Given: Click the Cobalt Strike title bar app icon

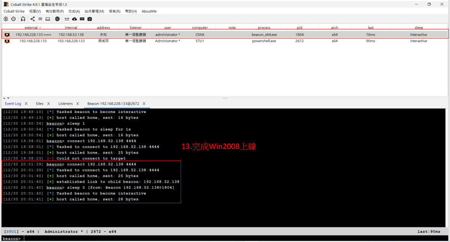Looking at the screenshot, I should [6, 4].
